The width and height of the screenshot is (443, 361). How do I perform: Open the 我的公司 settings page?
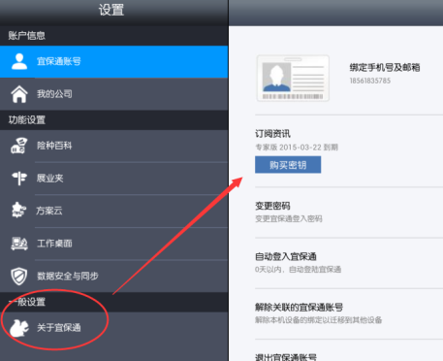coord(113,94)
